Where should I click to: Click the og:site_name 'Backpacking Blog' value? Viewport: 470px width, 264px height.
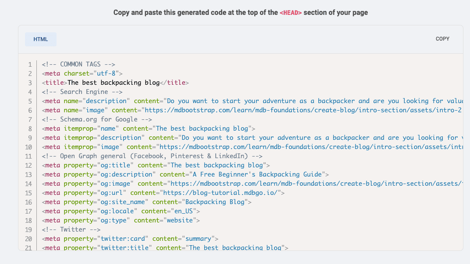(x=217, y=202)
